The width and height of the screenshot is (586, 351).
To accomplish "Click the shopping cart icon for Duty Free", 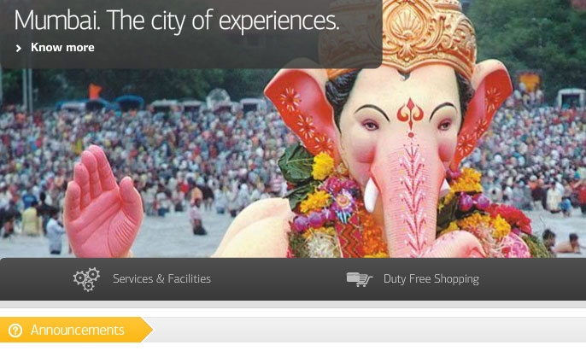I will point(360,279).
